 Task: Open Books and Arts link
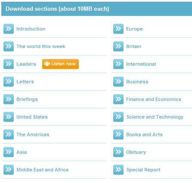coord(144,134)
